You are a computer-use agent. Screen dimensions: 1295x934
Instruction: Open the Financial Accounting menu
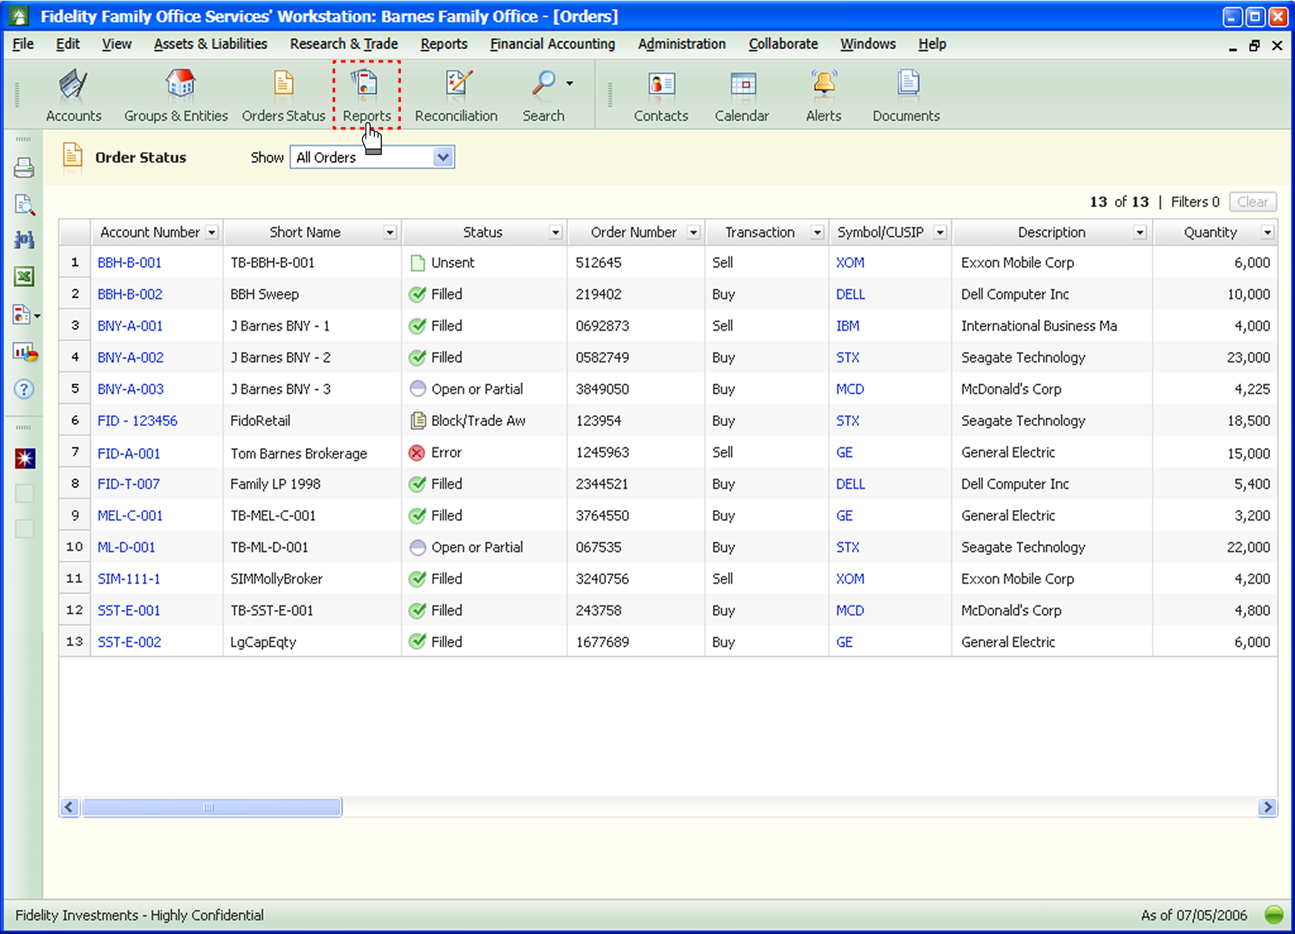click(x=552, y=44)
